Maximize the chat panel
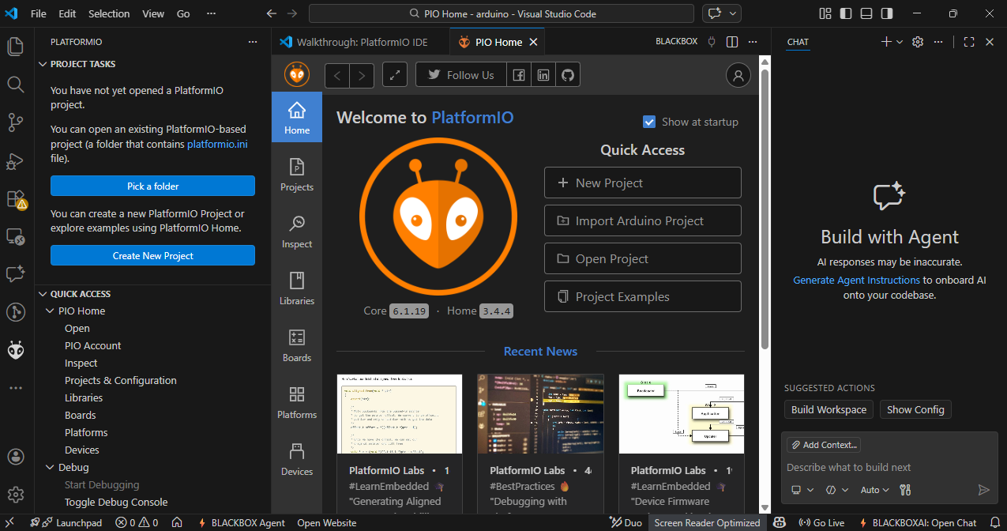This screenshot has width=1007, height=531. (969, 42)
